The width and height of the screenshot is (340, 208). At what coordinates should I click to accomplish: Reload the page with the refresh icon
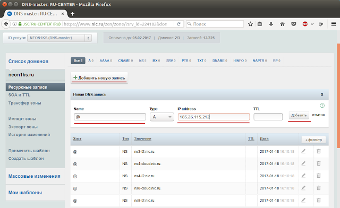click(178, 24)
